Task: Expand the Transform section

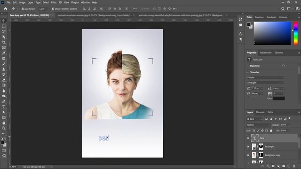Action: point(247,66)
